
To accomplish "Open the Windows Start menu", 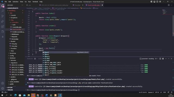I will tap(2, 95).
